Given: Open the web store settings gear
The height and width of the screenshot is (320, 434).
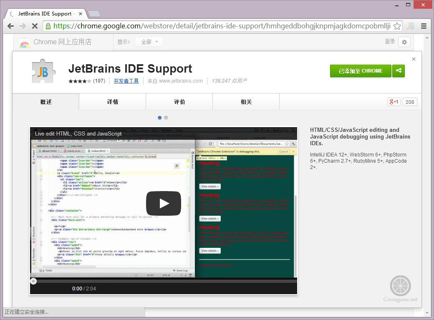Looking at the screenshot, I should [404, 42].
